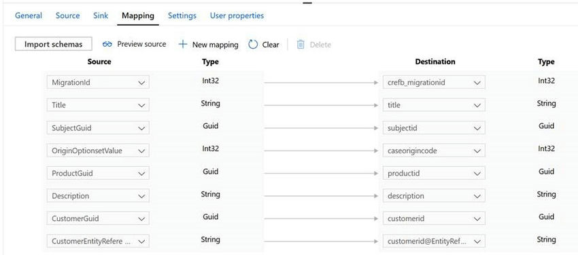Click the Delete trash icon
The height and width of the screenshot is (255, 578).
(301, 45)
